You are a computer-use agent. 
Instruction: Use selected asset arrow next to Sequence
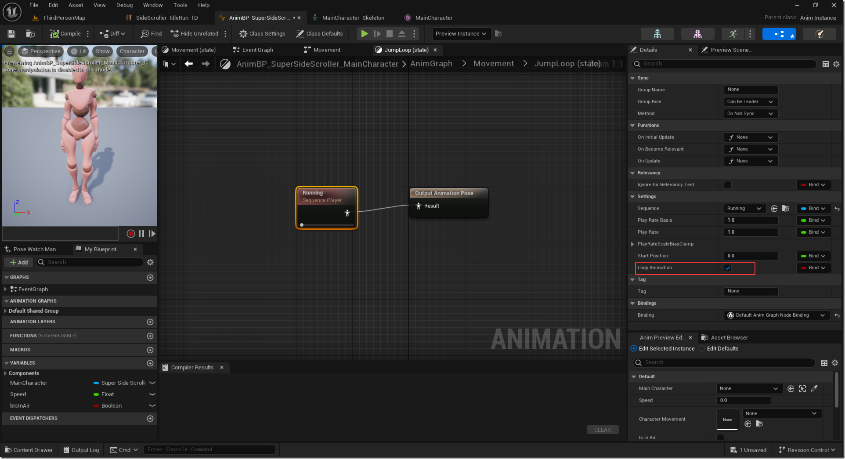click(x=774, y=209)
